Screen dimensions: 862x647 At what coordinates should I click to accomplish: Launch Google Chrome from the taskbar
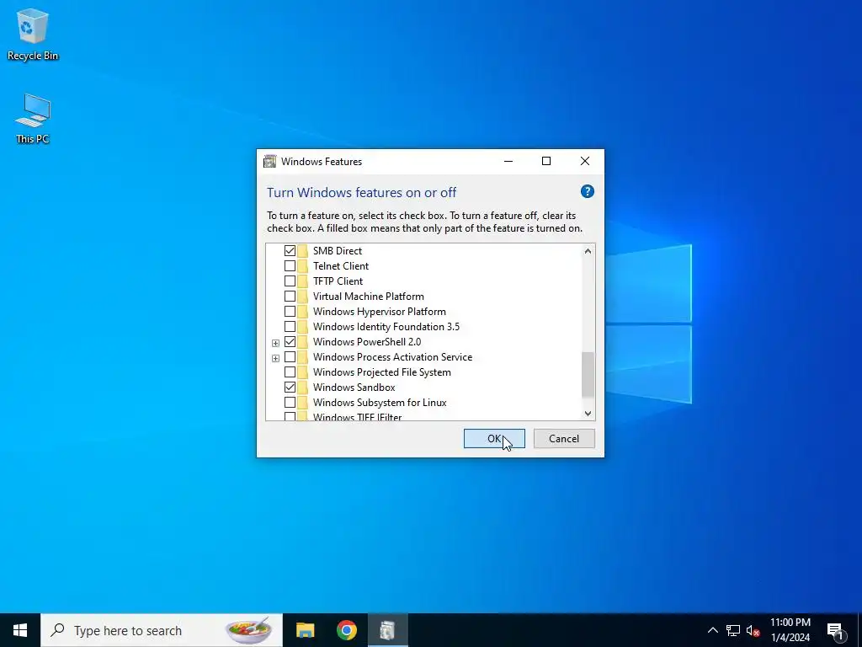coord(346,630)
